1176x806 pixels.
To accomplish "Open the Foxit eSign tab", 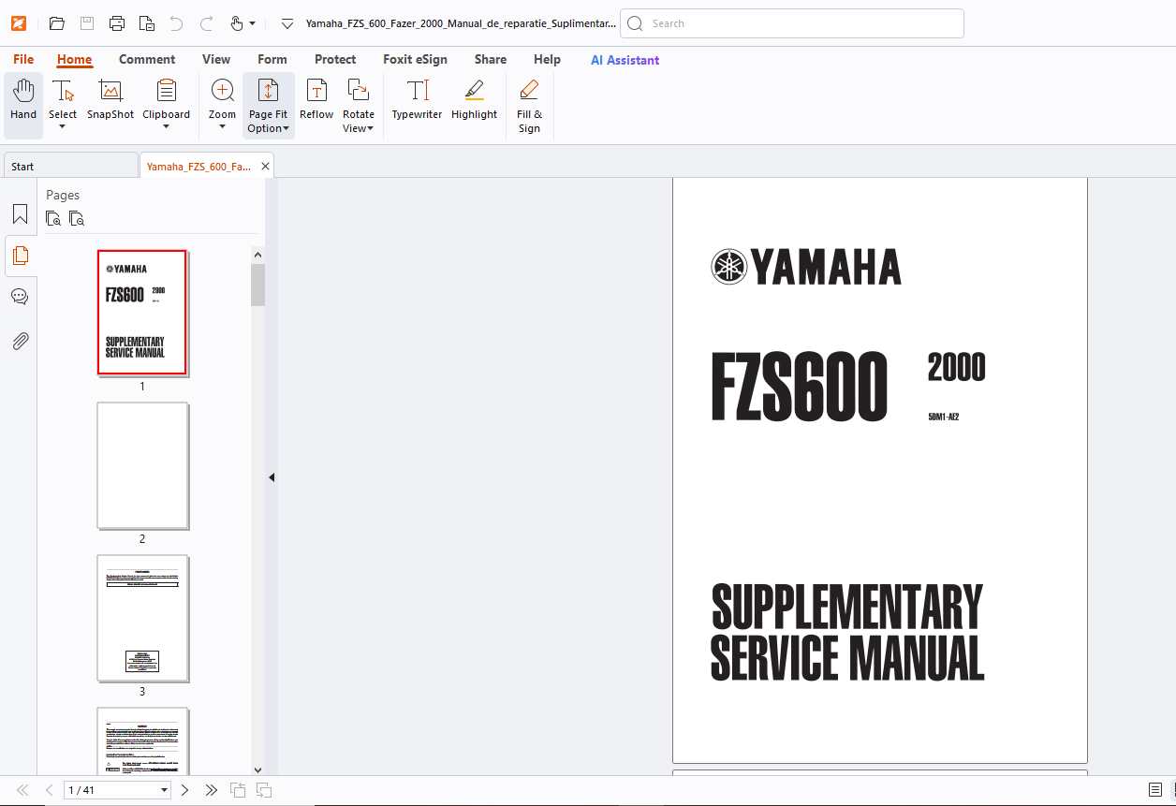I will click(x=415, y=59).
